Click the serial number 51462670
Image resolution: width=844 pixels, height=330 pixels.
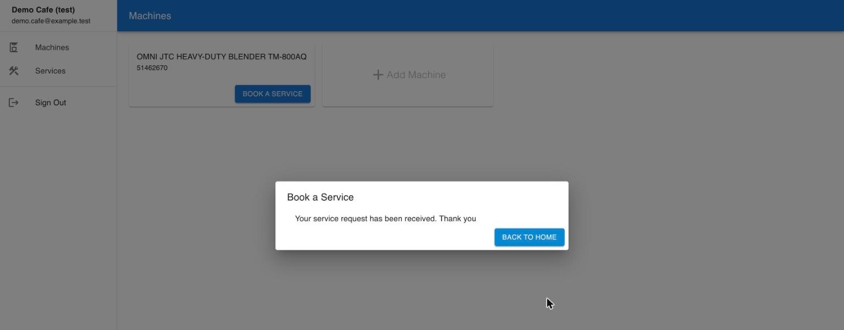point(152,68)
